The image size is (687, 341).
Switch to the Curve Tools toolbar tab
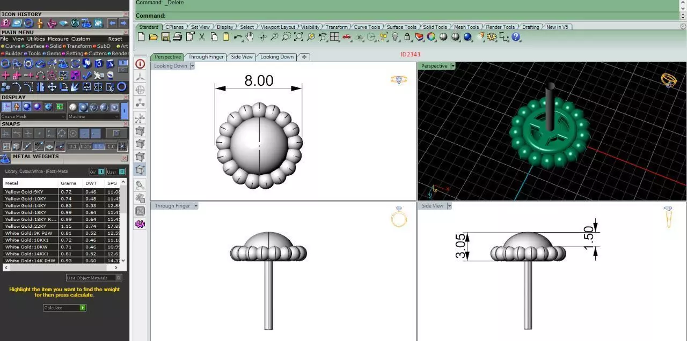[x=367, y=27]
